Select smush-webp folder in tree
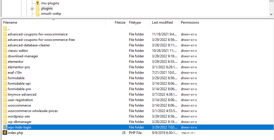Screen dimensions: 274x140 pos(51,14)
